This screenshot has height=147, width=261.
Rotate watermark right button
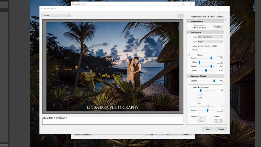click(x=221, y=121)
